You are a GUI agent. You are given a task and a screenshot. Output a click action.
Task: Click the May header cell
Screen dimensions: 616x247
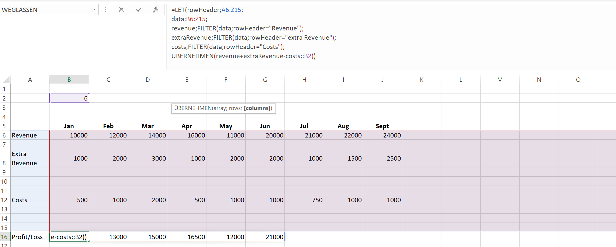point(226,126)
